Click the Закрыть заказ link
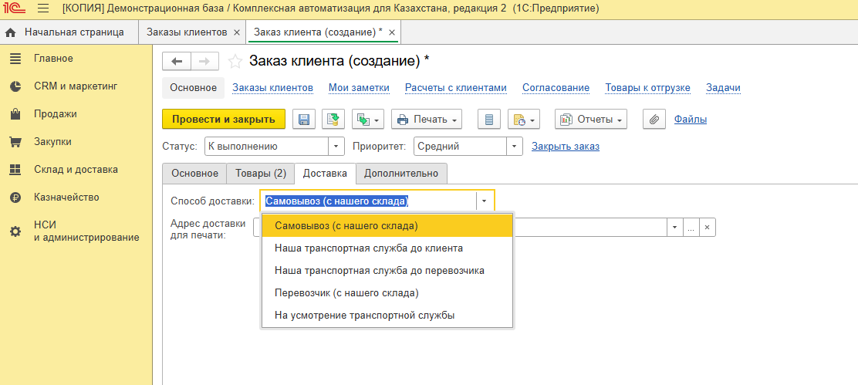This screenshot has width=858, height=385. (x=566, y=147)
